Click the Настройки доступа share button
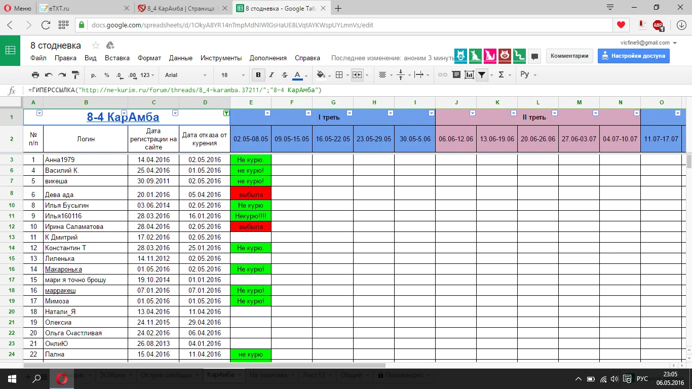Viewport: 692px width, 389px height. [633, 56]
